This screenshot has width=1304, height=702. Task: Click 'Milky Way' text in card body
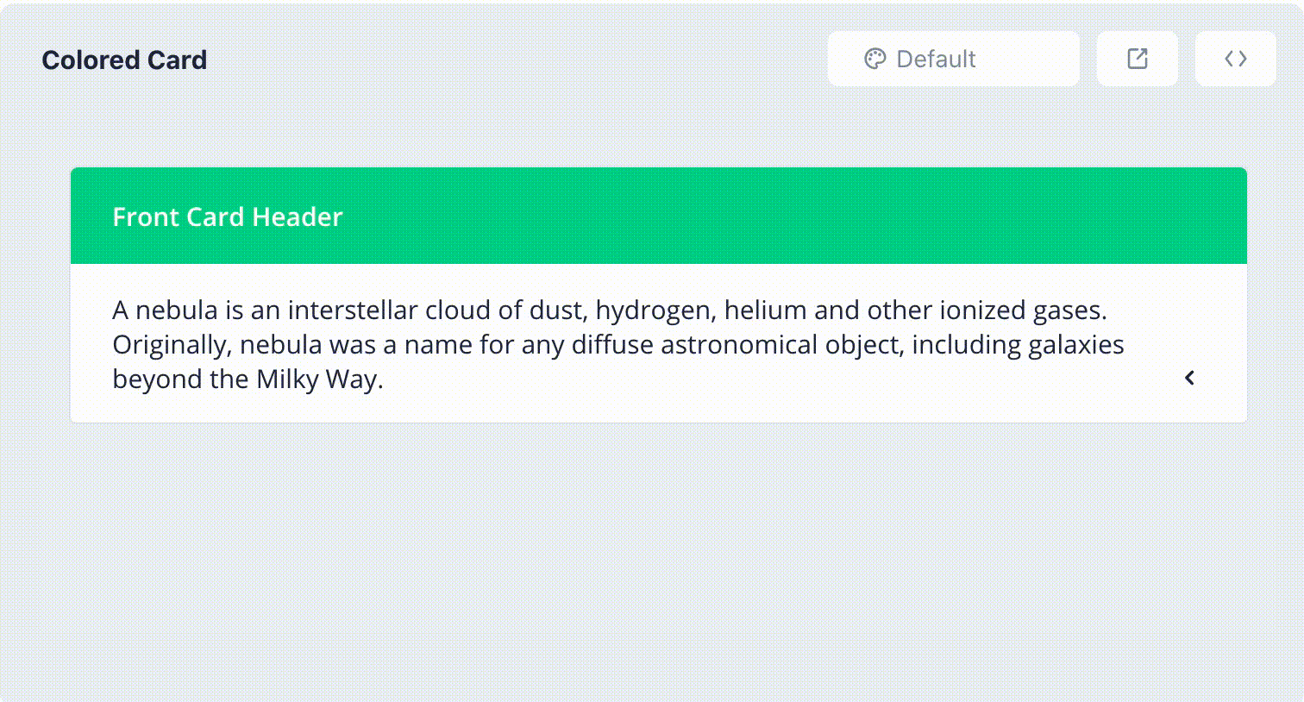[x=317, y=379]
